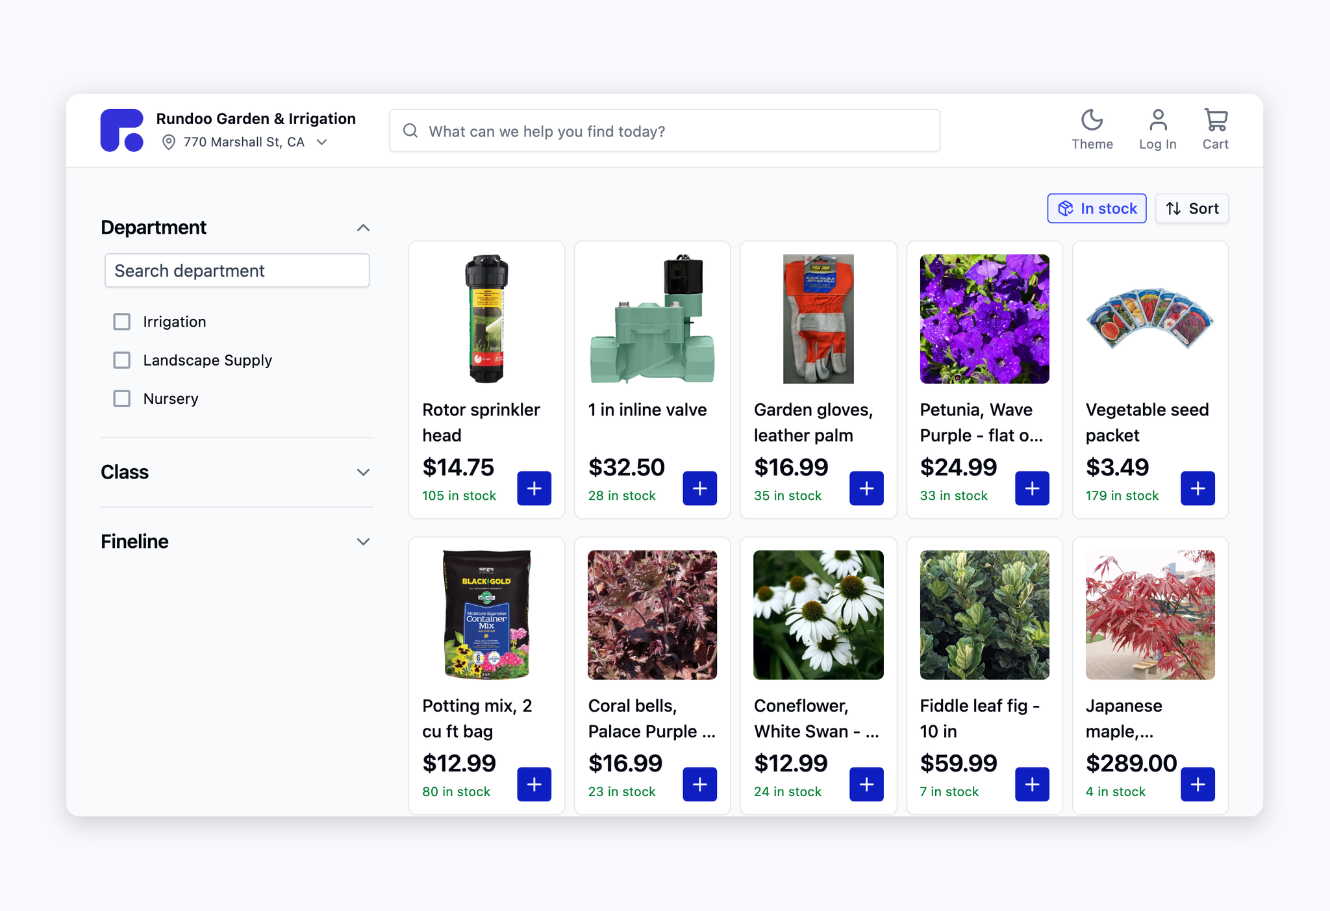Screen dimensions: 1330x911
Task: Open the Garden gloves product image
Action: [x=818, y=319]
